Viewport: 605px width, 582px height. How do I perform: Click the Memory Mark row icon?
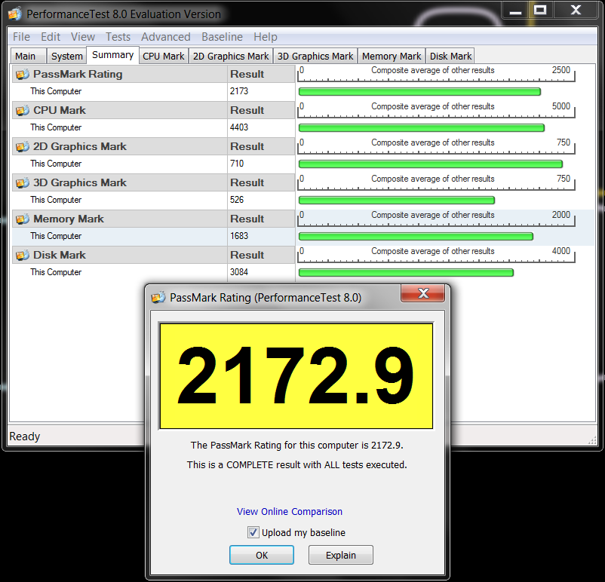pyautogui.click(x=23, y=219)
